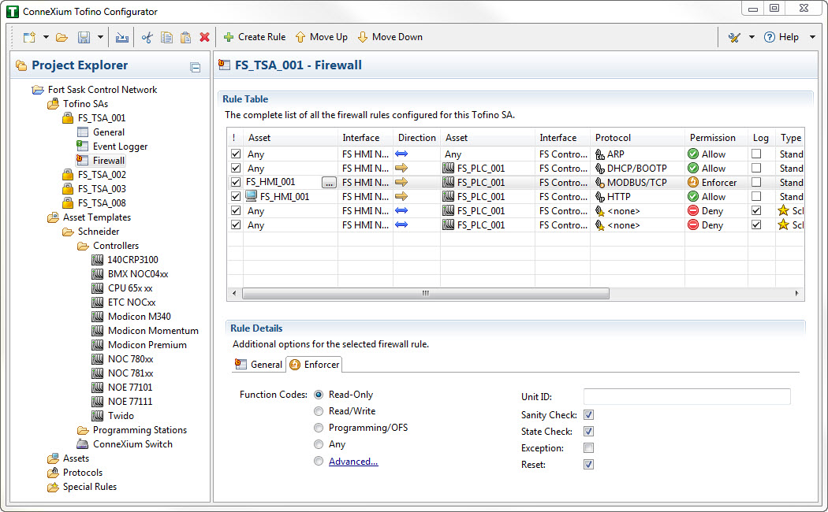The image size is (828, 512).
Task: Click 140CRP3100 controller icon
Action: pos(97,260)
